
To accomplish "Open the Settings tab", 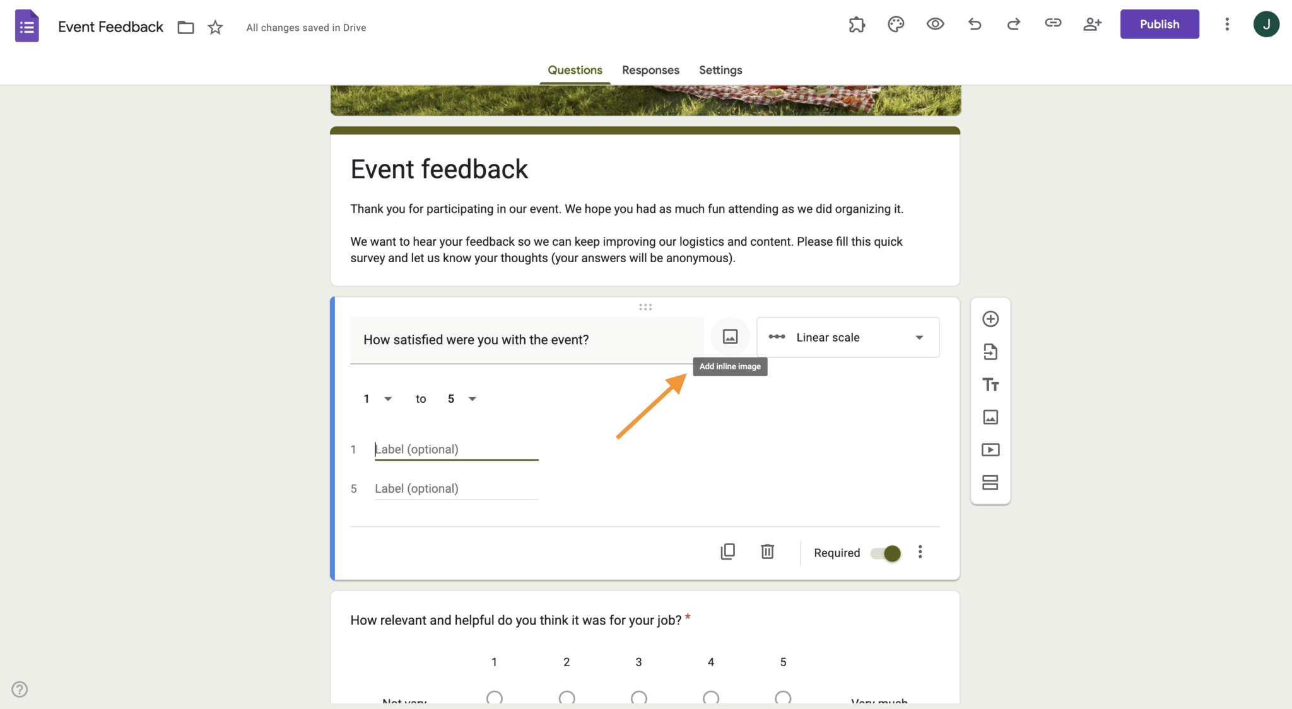I will (x=720, y=70).
